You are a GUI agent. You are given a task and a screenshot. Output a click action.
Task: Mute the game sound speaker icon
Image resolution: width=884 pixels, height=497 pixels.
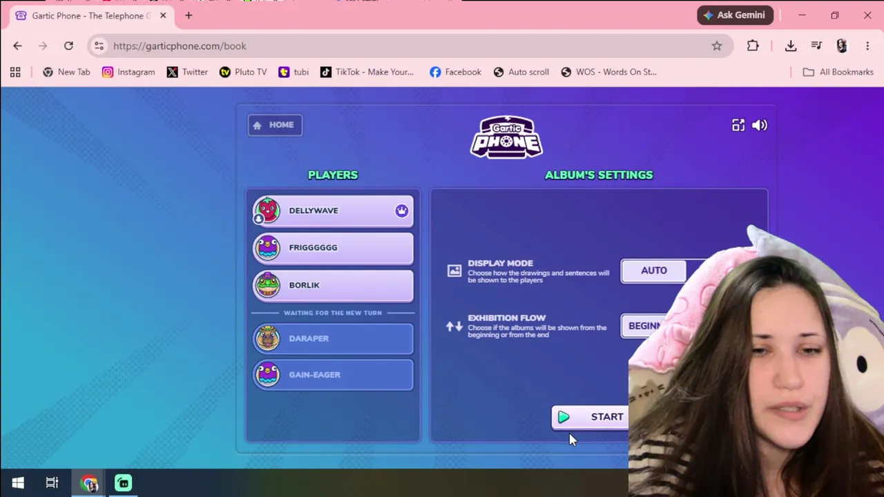point(760,125)
